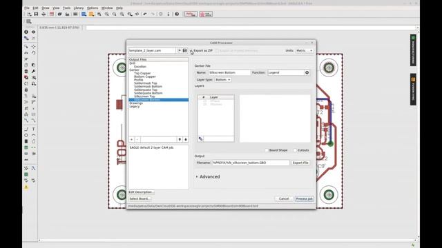The width and height of the screenshot is (442, 248).
Task: Select Solderpaste Top output file
Action: click(146, 90)
